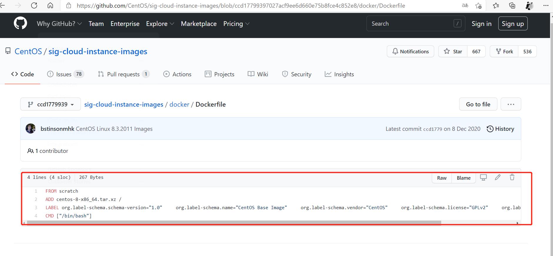Select line number 3 in the code
Image resolution: width=553 pixels, height=256 pixels.
tap(36, 207)
